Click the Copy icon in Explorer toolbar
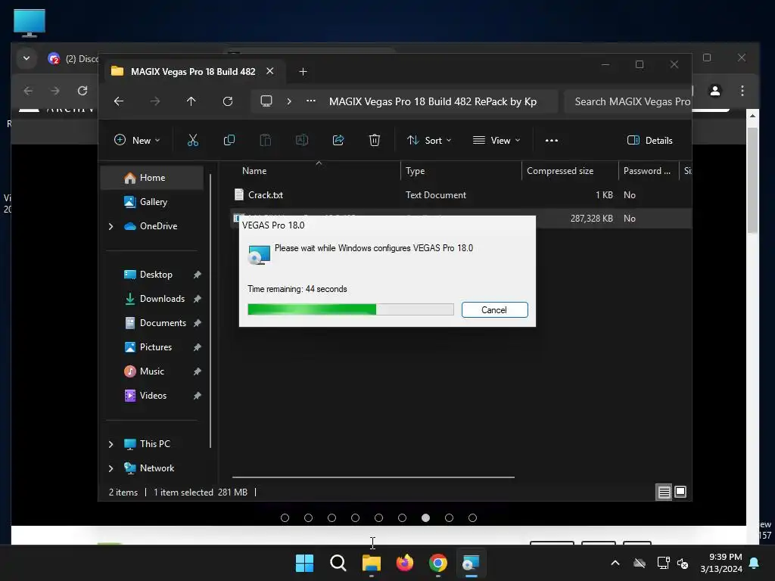This screenshot has width=775, height=581. click(x=229, y=140)
